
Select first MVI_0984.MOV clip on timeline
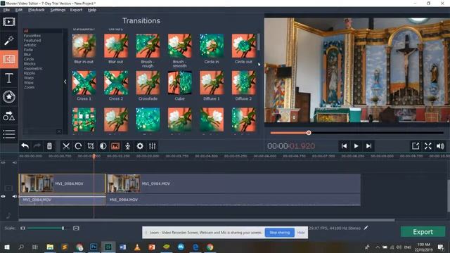(63, 183)
